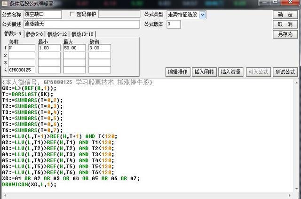Screen dimensions: 301x199
Task: Click the editor horizontal scrollbar left arrow
Action: (5, 196)
